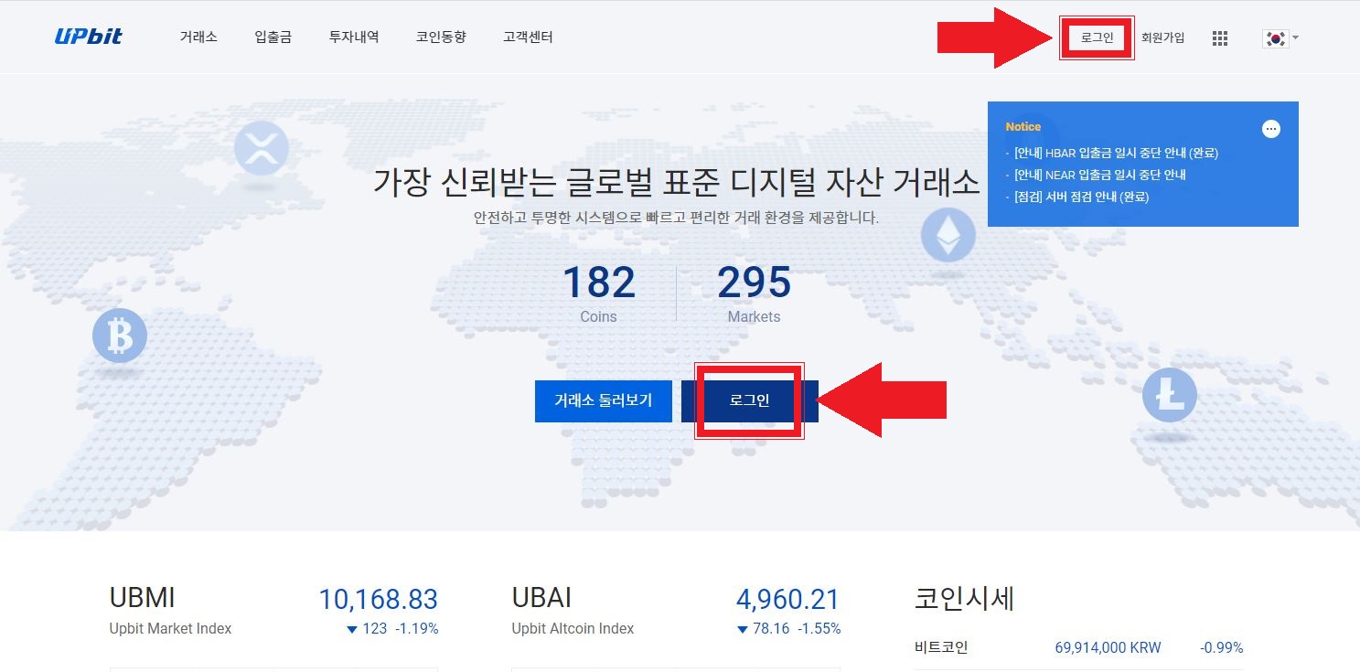The width and height of the screenshot is (1360, 672).
Task: Click the UBMI change -1.19%
Action: point(417,629)
